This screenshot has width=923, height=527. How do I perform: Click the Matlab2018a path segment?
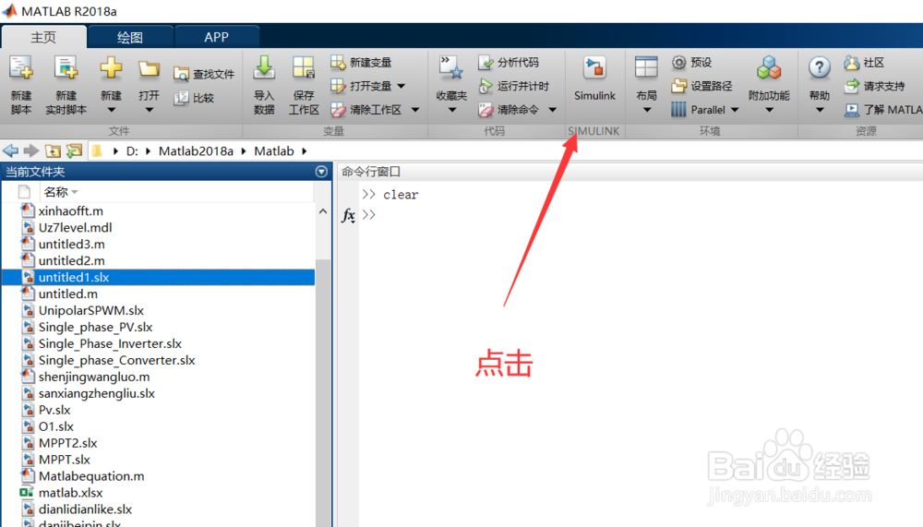196,151
